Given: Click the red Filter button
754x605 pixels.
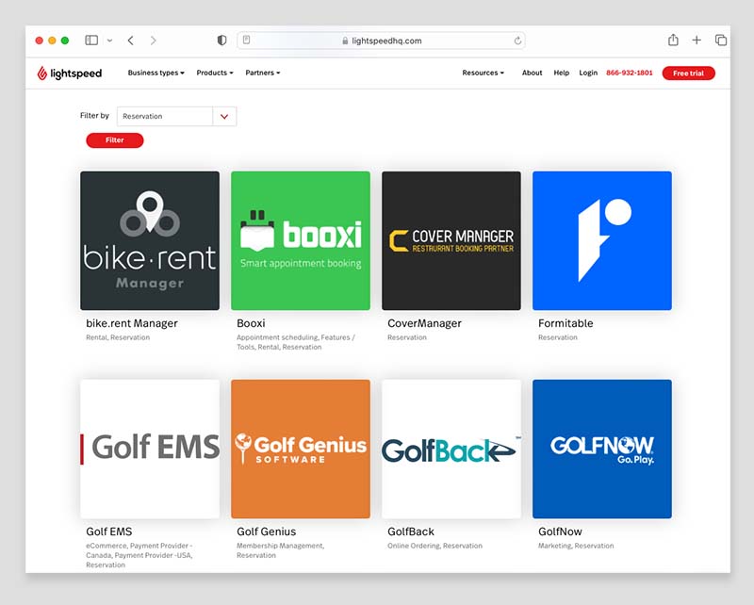Looking at the screenshot, I should pos(114,140).
